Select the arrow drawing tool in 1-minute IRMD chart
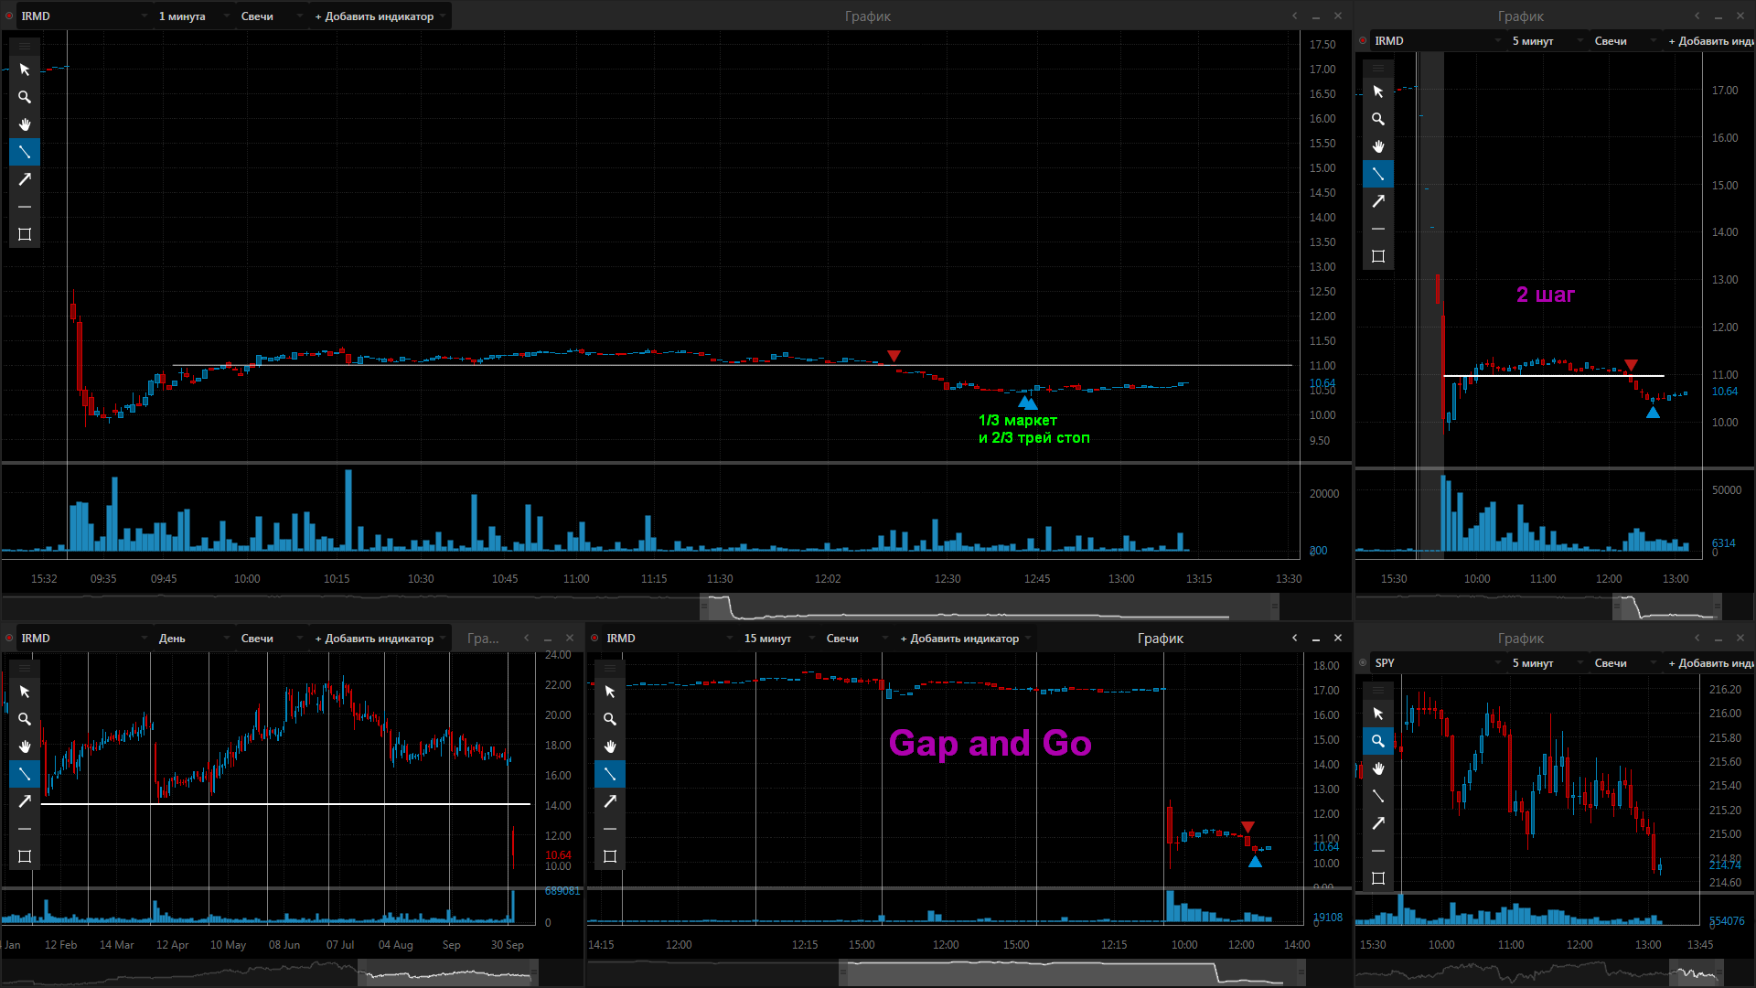Screen dimensions: 1756x988 pos(25,179)
